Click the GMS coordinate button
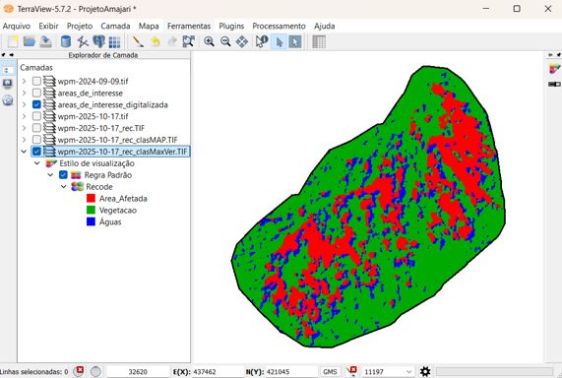 (x=330, y=372)
